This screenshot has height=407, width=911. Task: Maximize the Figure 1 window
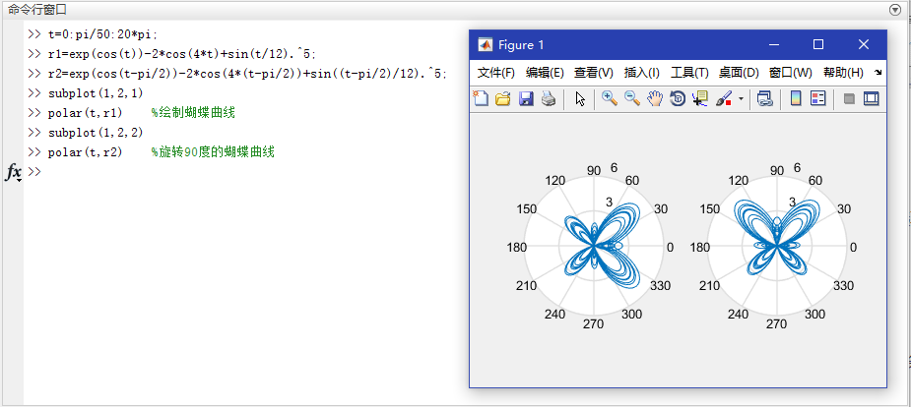pyautogui.click(x=818, y=44)
